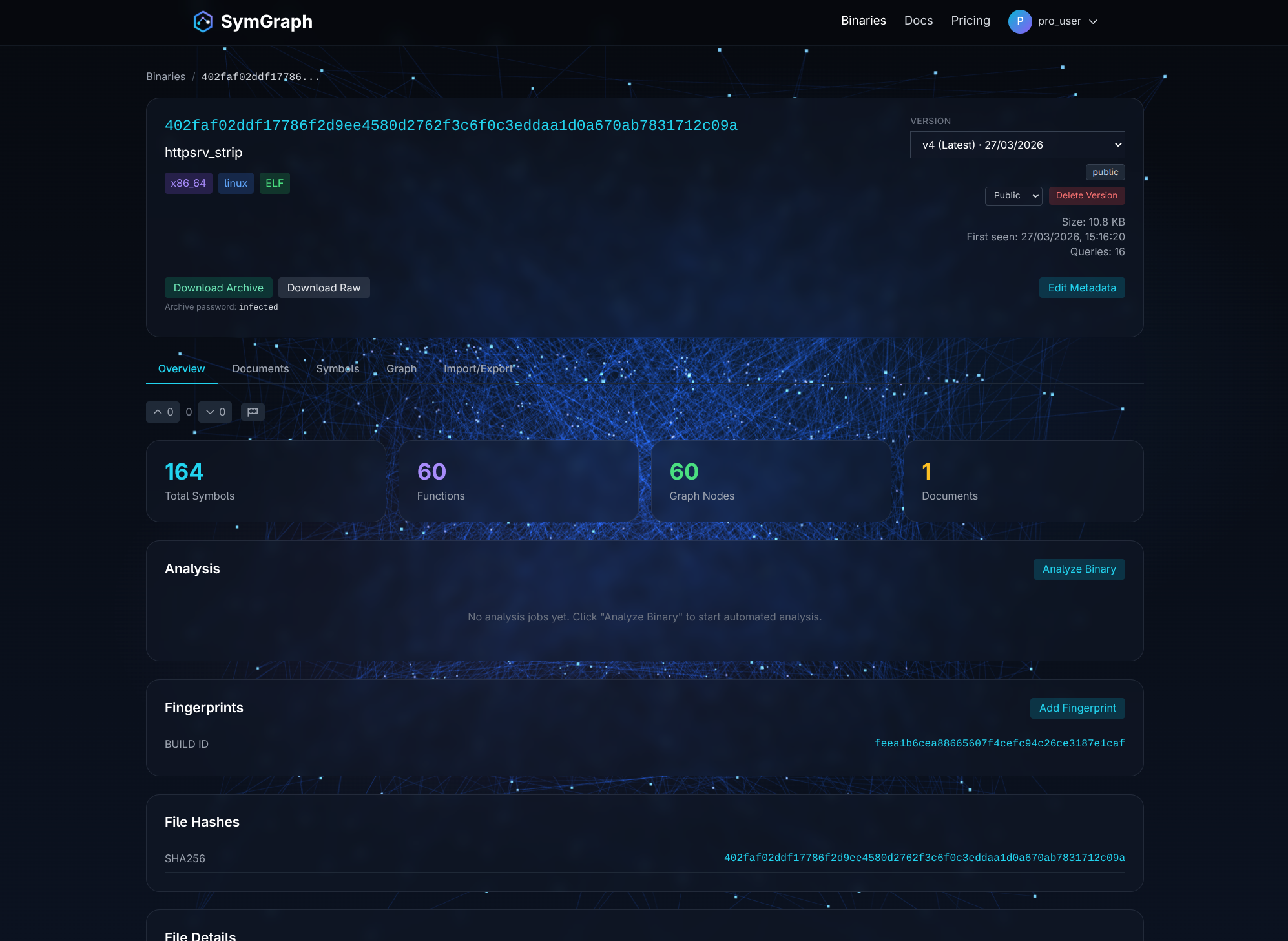Click the pro_user avatar circle
Viewport: 1288px width, 941px height.
click(1019, 21)
